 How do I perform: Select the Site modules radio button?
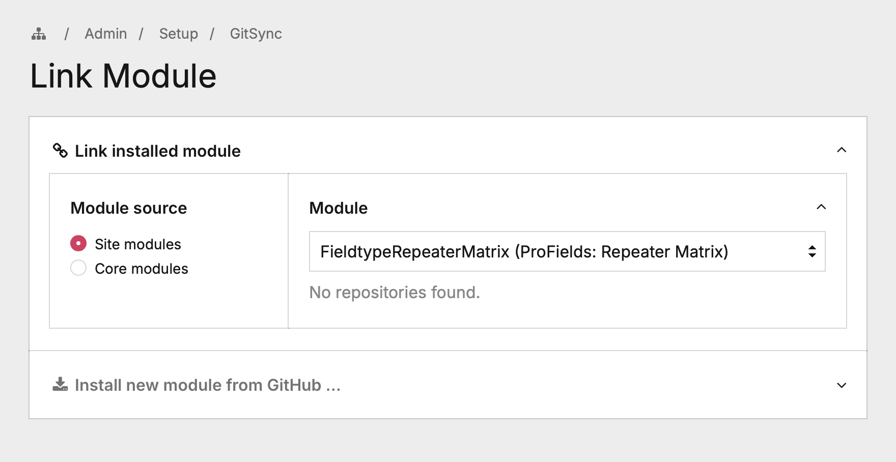(78, 244)
